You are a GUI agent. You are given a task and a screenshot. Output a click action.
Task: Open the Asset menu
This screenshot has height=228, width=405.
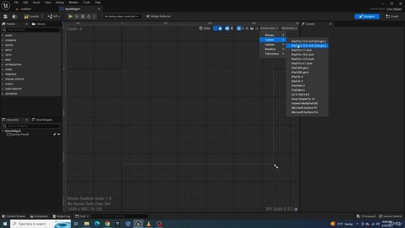click(x=37, y=3)
